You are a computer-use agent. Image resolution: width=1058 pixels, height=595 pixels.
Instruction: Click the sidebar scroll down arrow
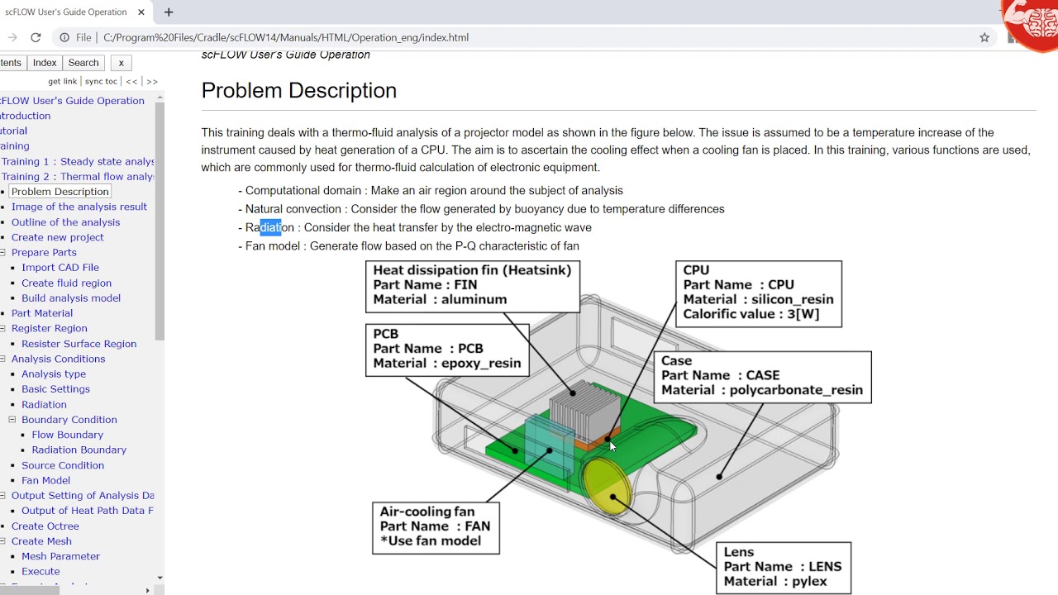click(160, 578)
